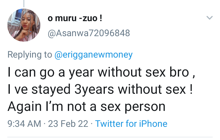Click the 9:34 AM timestamp
Image resolution: width=220 pixels, height=140 pixels.
(24, 124)
